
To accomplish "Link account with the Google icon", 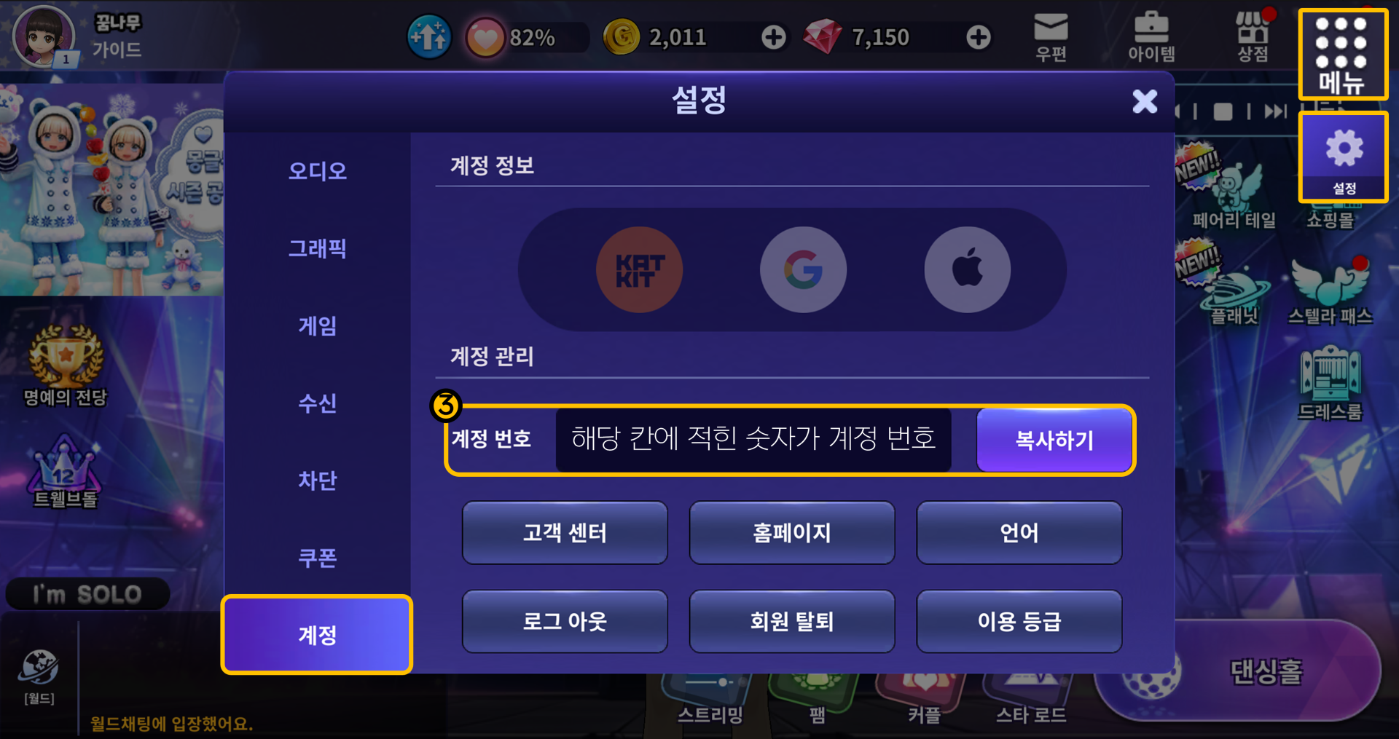I will [803, 269].
